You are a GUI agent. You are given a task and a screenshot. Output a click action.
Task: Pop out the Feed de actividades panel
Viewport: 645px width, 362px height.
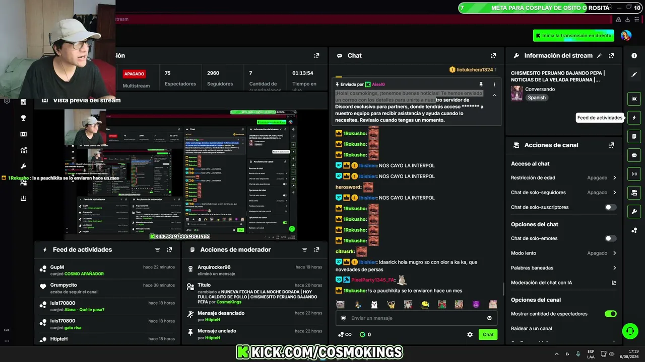[x=169, y=250]
